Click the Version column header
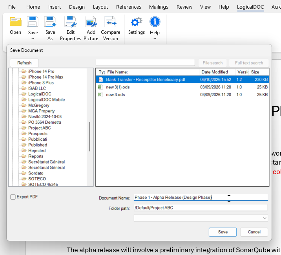 coord(242,72)
